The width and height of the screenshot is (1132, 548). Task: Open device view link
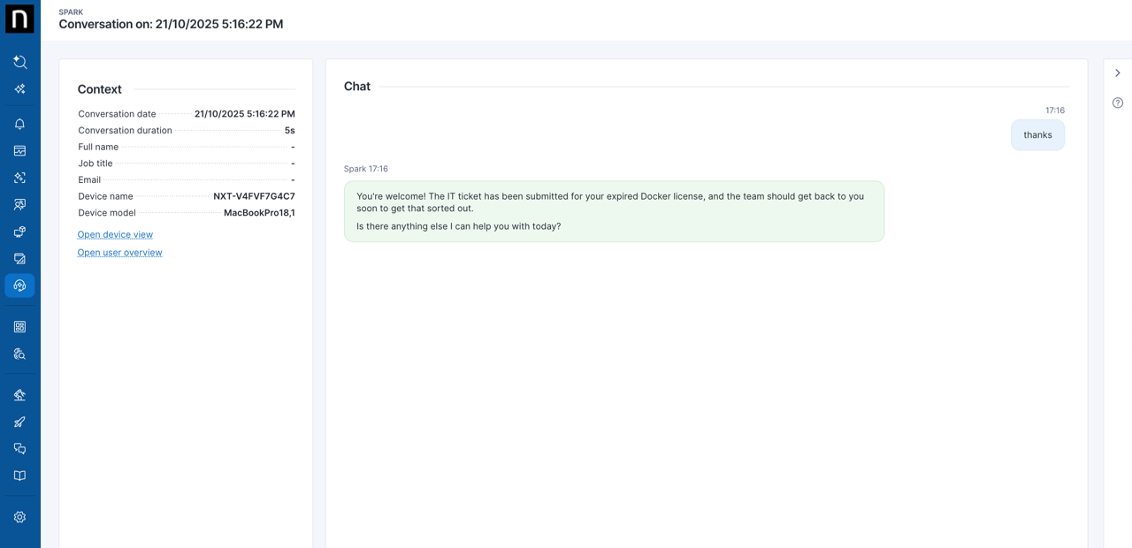point(115,234)
